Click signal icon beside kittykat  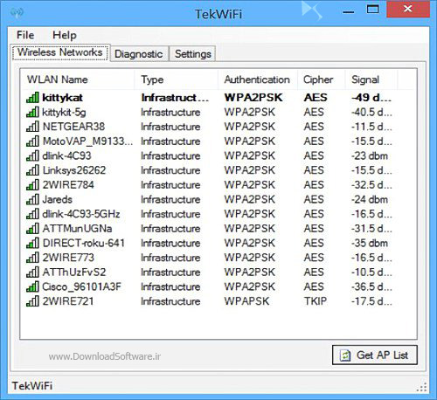tap(32, 98)
